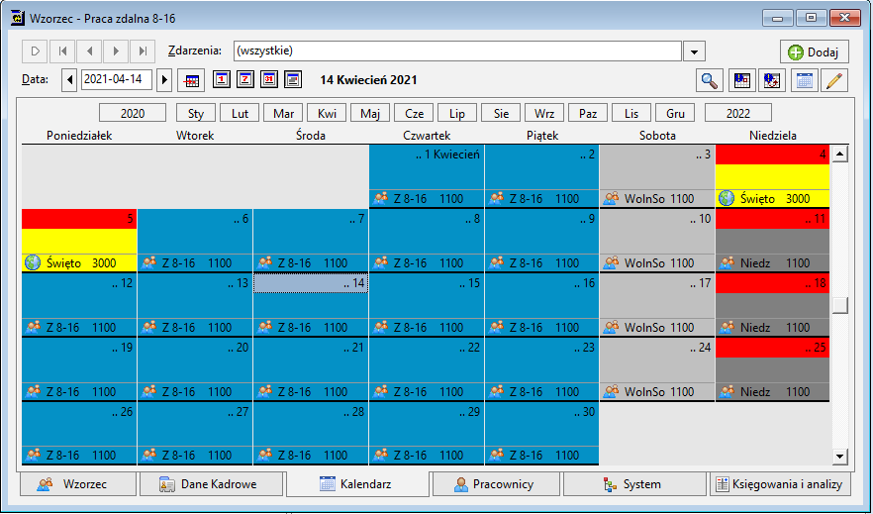Jump to the last record arrow

(143, 51)
